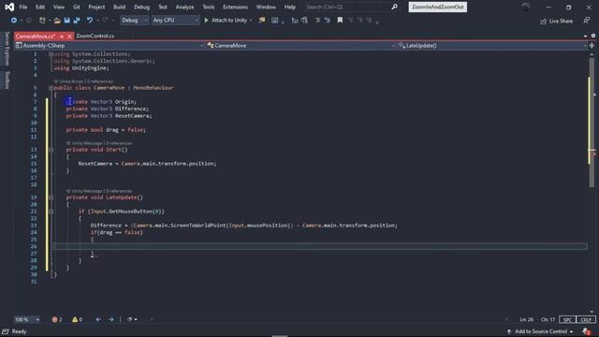
Task: Navigate to next issue with the right arrow
Action: pos(110,319)
